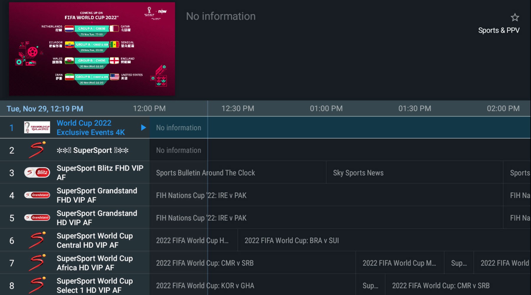Click the 12:30 PM timeline header
Screen dimensions: 531x295
point(238,109)
